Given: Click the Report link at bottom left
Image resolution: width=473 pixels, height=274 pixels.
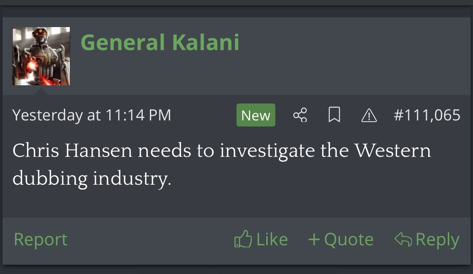Looking at the screenshot, I should pyautogui.click(x=40, y=239).
